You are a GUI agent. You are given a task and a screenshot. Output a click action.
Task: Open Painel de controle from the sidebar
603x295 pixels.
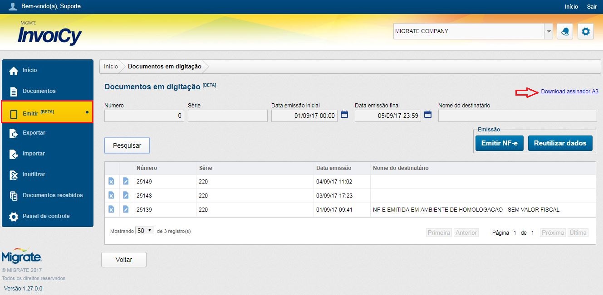tap(46, 216)
